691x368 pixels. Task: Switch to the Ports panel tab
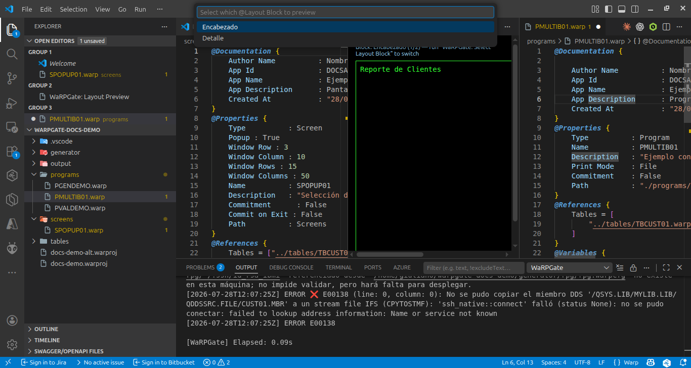coord(373,267)
